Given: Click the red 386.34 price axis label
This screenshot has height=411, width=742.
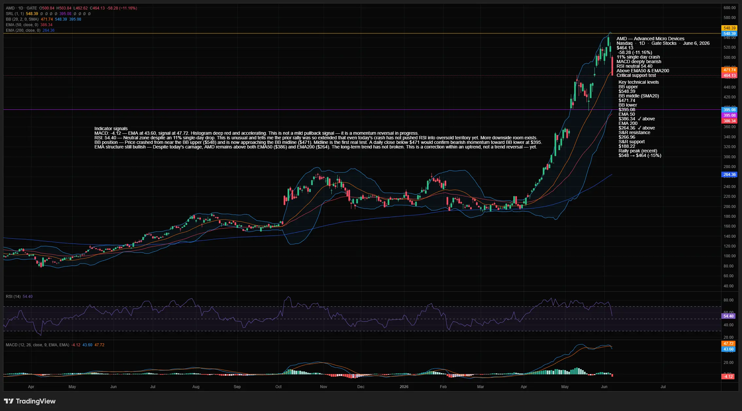Looking at the screenshot, I should 730,121.
